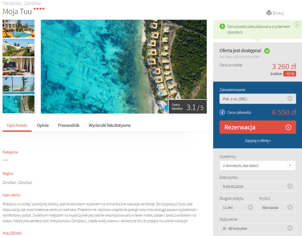Click the green exclamation alert icon
Screen dimensions: 302x236
tap(222, 26)
